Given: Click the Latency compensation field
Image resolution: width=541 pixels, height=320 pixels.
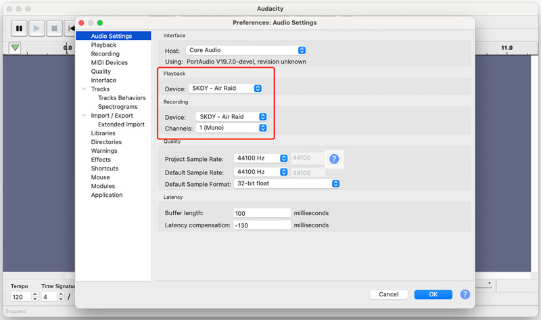Looking at the screenshot, I should click(x=262, y=225).
